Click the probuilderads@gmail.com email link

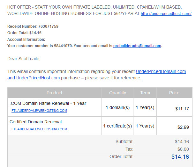[137, 46]
